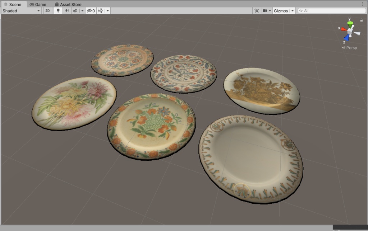The image size is (368, 231).
Task: Open effects dropdown arrow next to effects icon
Action: coord(82,11)
